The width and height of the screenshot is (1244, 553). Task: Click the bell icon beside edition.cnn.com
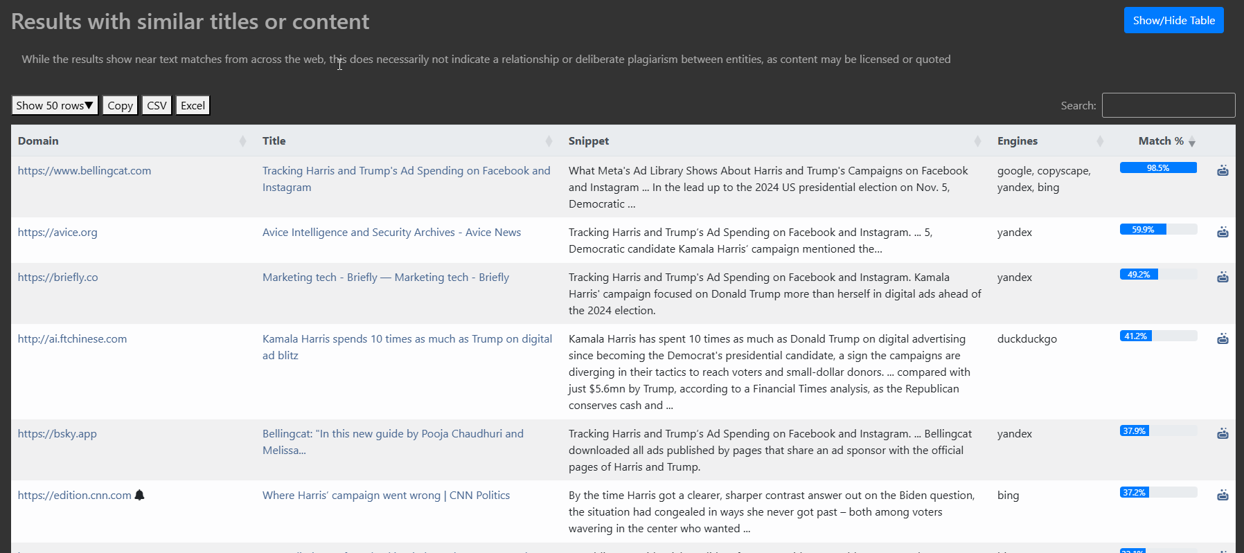[x=139, y=495]
